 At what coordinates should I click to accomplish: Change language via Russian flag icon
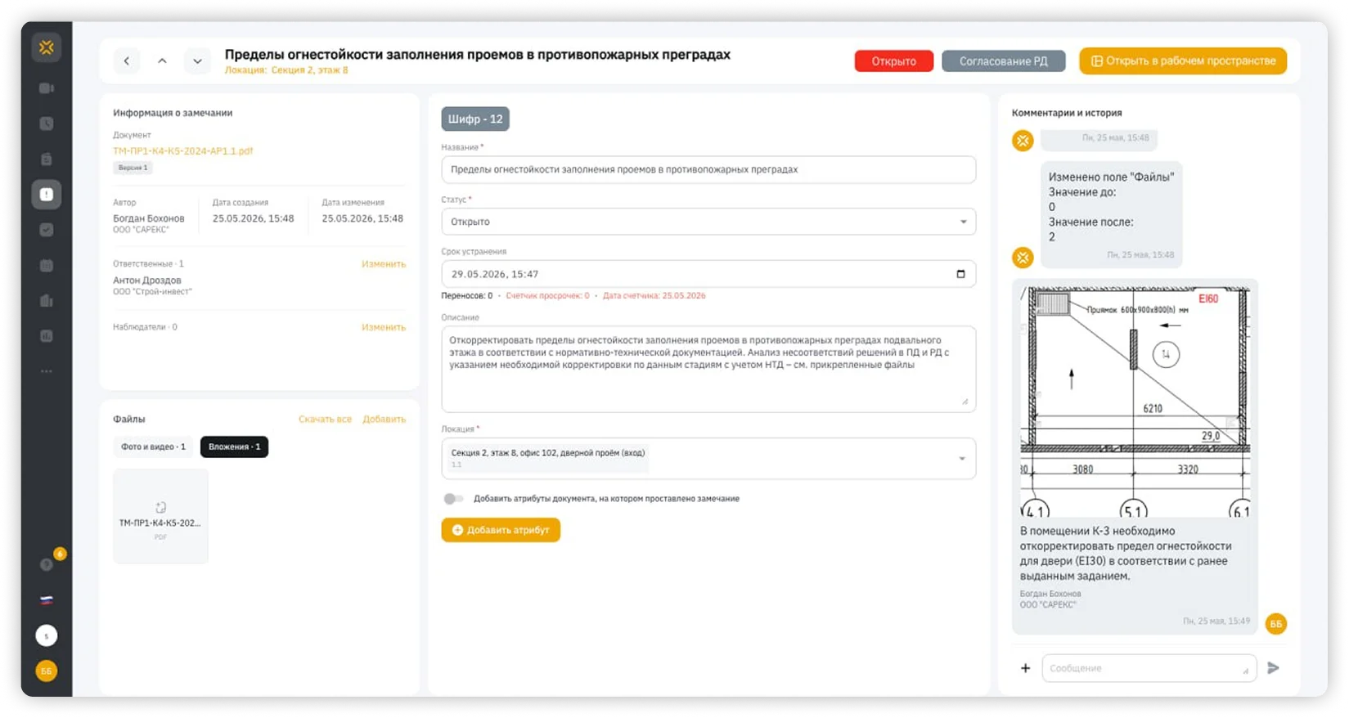click(x=47, y=600)
